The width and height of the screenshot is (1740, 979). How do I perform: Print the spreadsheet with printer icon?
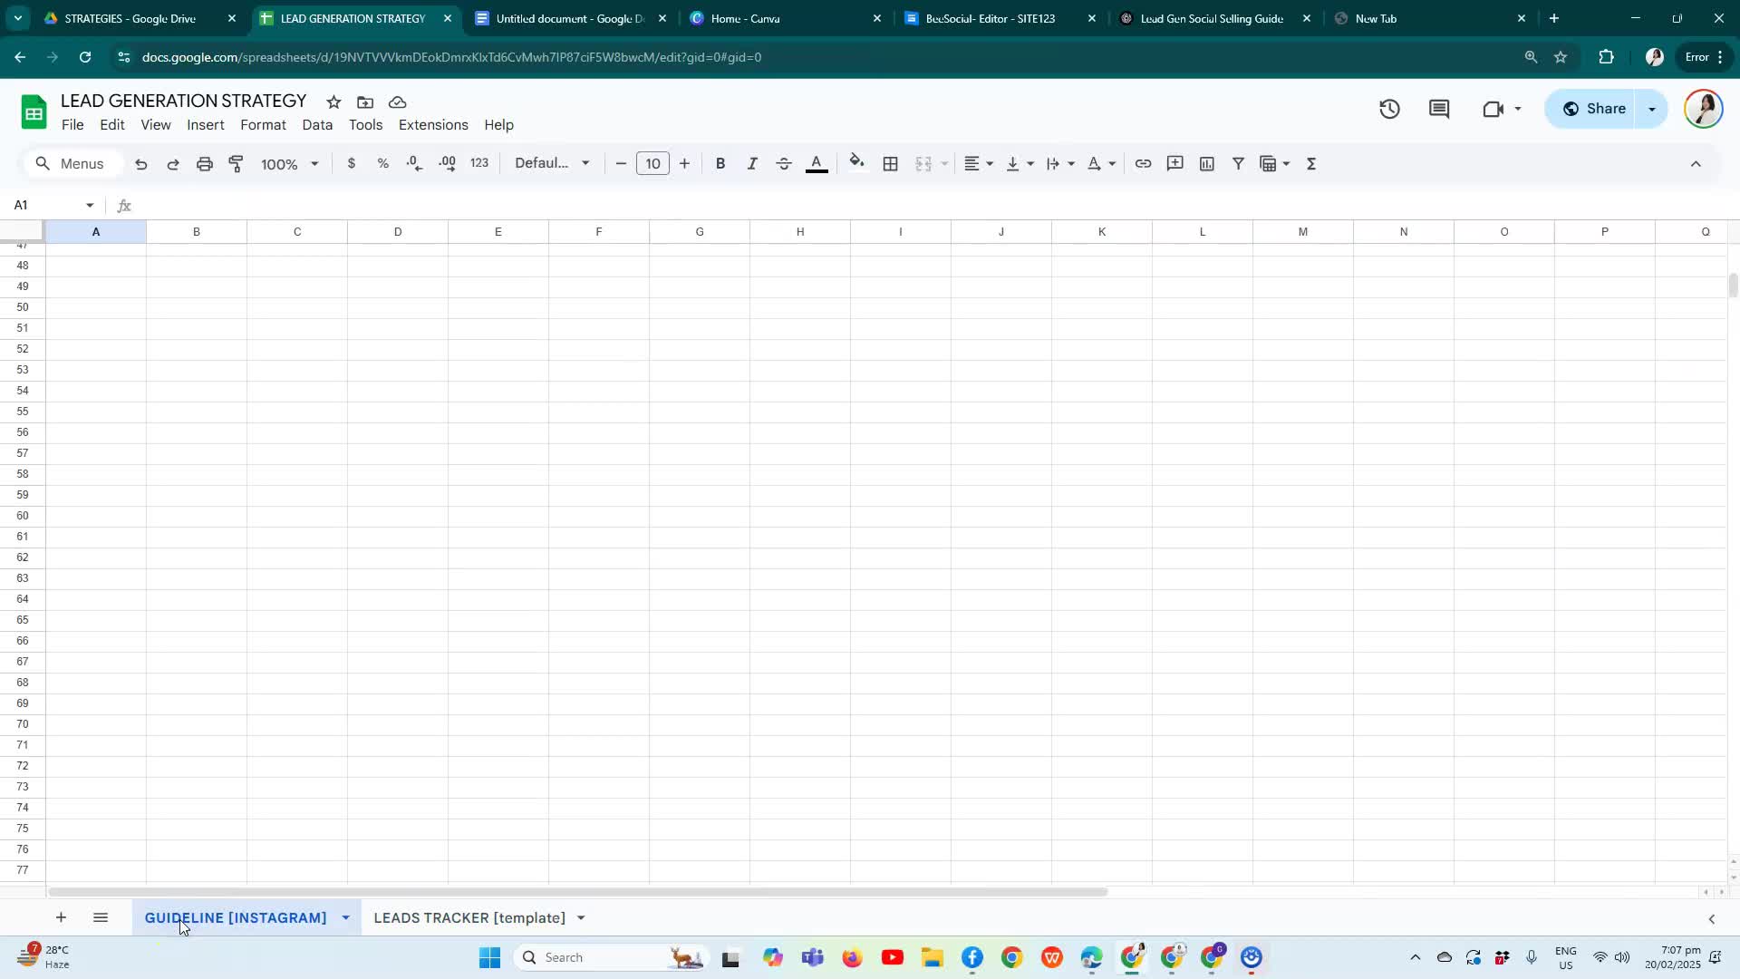coord(205,164)
